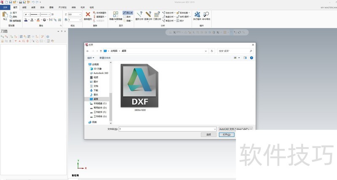Open the recent locations dropdown arrow in dialog
Image resolution: width=337 pixels, height=180 pixels.
(97, 51)
